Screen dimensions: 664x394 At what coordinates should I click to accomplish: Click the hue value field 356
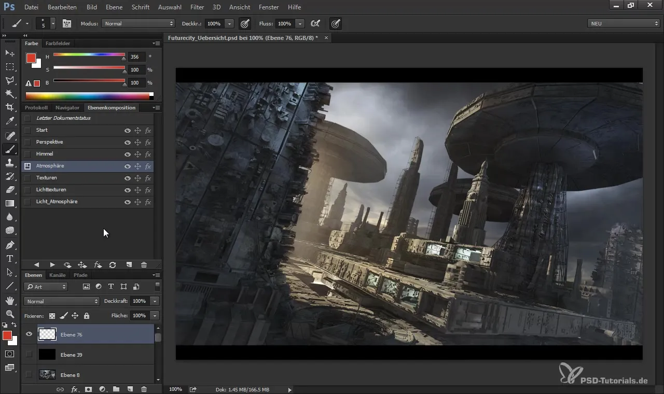(x=136, y=57)
